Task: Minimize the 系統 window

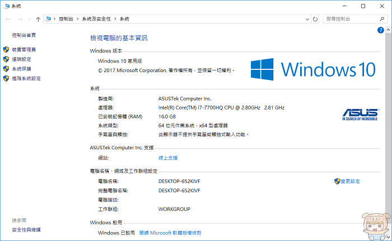Action: pos(344,6)
